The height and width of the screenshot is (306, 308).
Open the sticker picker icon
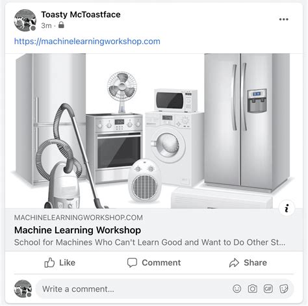284,288
